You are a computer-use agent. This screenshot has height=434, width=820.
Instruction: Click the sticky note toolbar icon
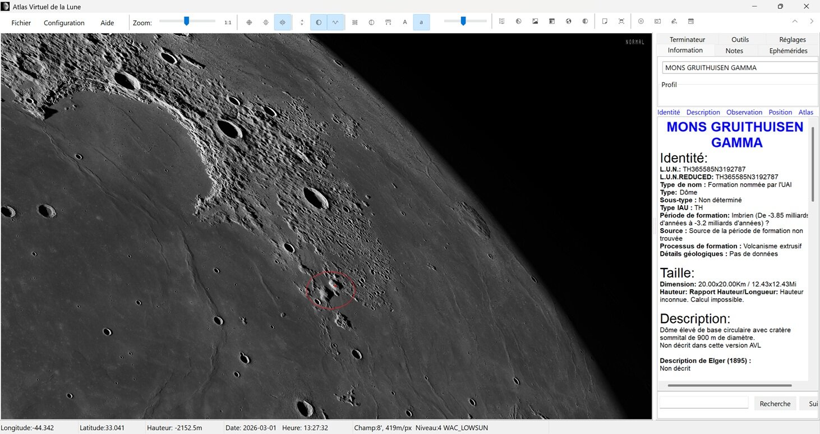(x=605, y=21)
